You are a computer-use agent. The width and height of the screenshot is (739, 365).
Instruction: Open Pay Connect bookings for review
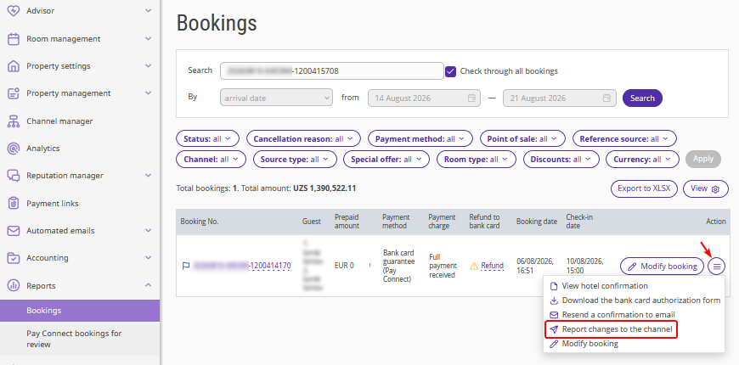coord(80,339)
